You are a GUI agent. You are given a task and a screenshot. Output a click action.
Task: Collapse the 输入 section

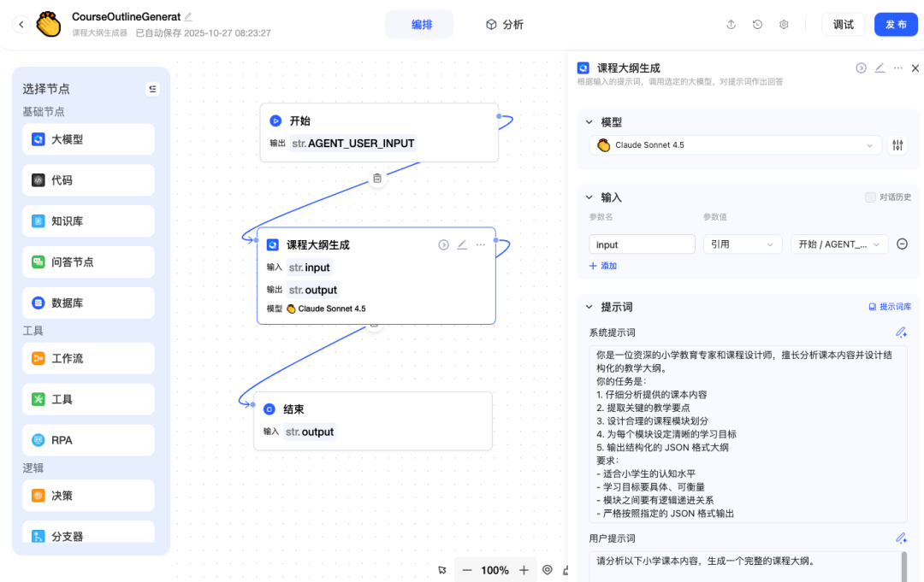tap(589, 197)
